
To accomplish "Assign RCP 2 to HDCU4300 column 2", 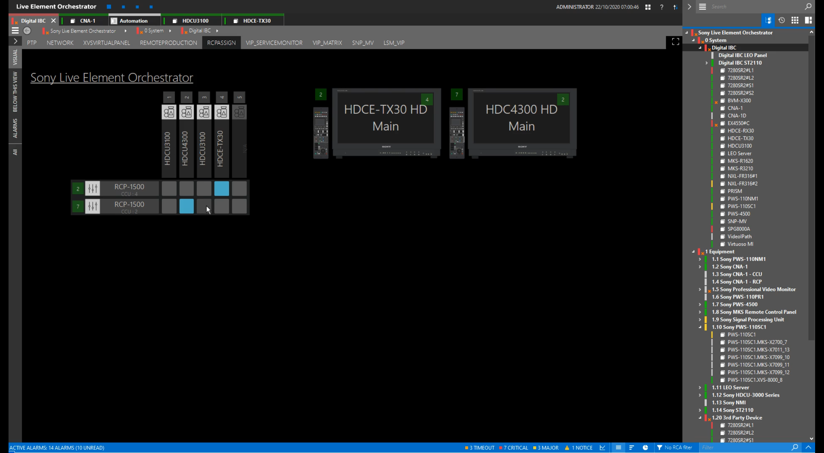I will tap(187, 189).
